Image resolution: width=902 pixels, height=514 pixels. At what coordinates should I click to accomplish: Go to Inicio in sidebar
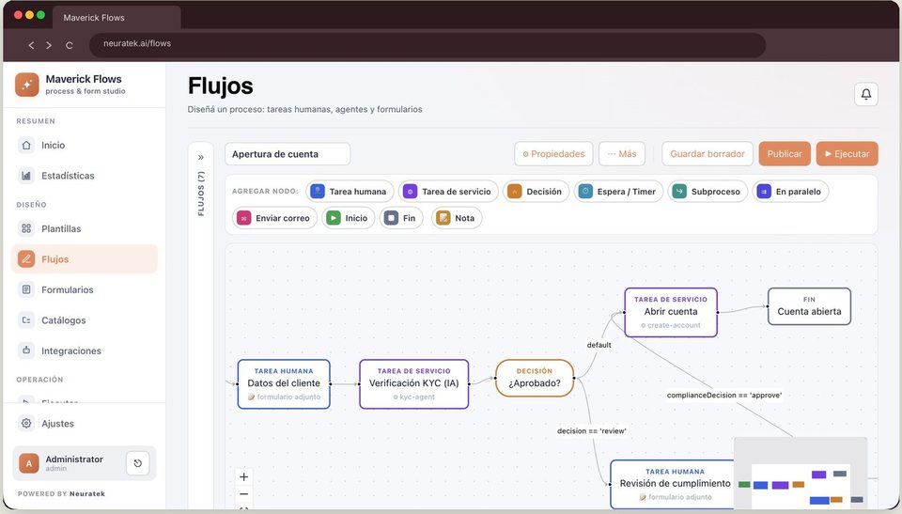[x=84, y=145]
